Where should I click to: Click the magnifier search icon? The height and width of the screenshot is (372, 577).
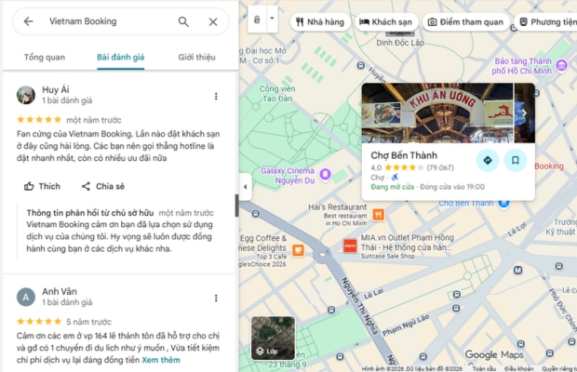(x=183, y=21)
